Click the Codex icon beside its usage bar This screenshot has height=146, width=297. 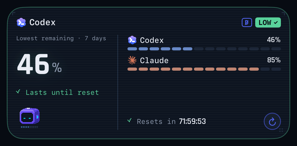132,40
